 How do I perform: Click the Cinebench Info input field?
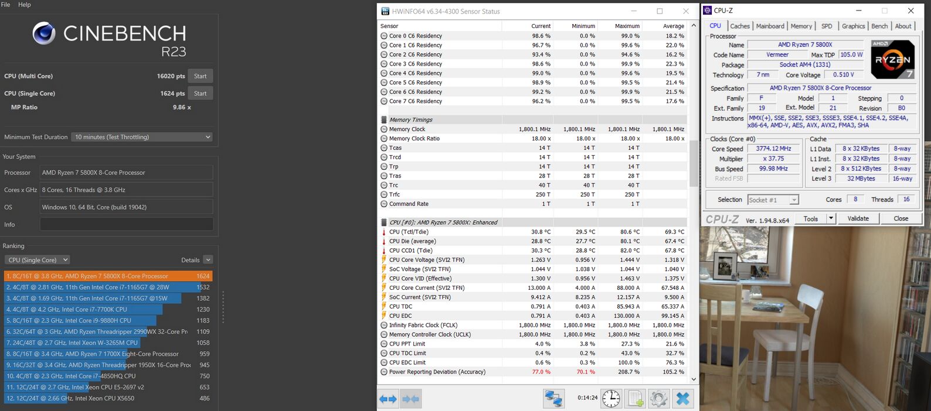click(127, 224)
